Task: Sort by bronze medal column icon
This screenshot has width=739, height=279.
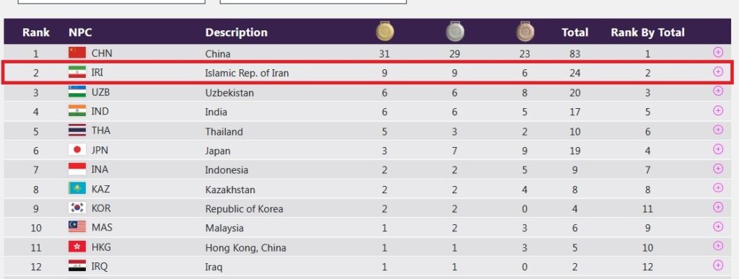Action: point(525,31)
